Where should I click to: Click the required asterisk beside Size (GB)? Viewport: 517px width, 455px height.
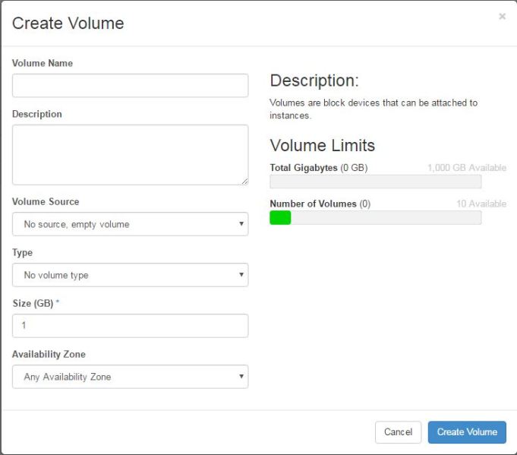[x=58, y=302]
